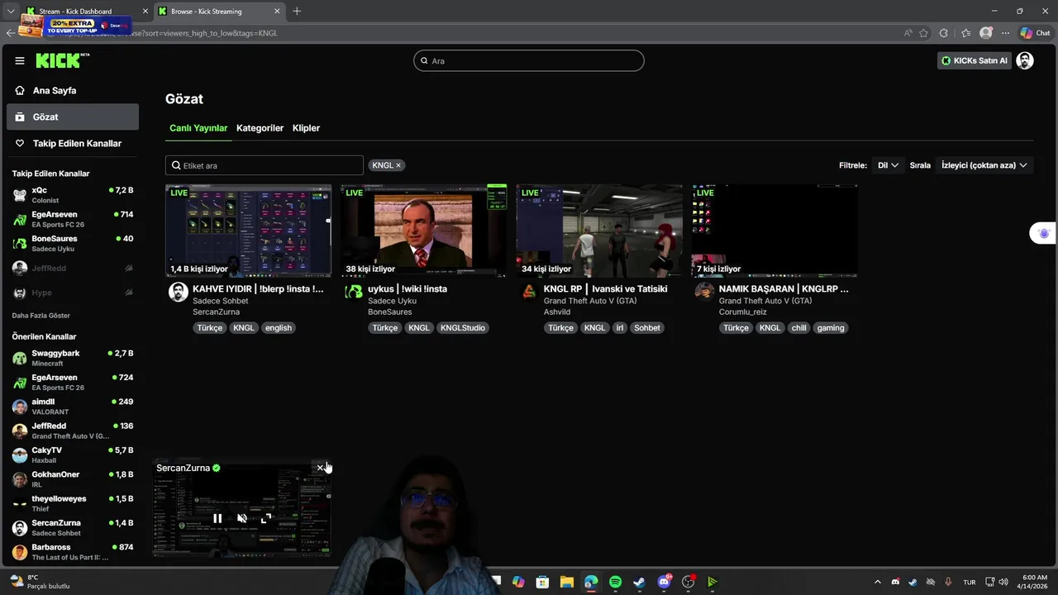Open File Explorer from the taskbar
Viewport: 1058px width, 595px height.
(566, 582)
